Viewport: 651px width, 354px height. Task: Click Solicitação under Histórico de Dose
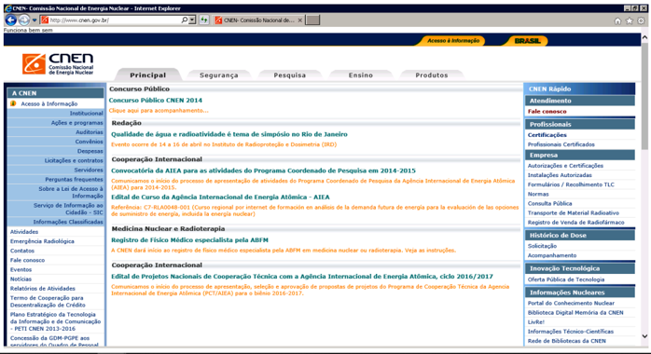542,246
